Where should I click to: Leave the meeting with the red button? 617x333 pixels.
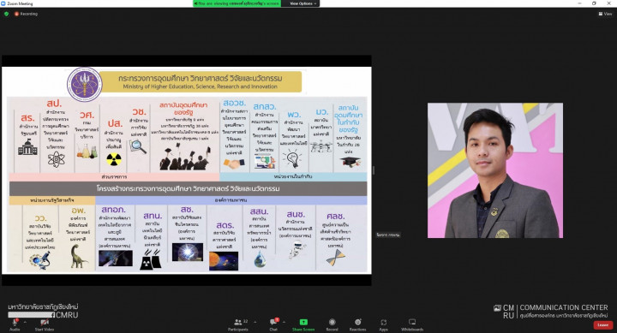(602, 325)
